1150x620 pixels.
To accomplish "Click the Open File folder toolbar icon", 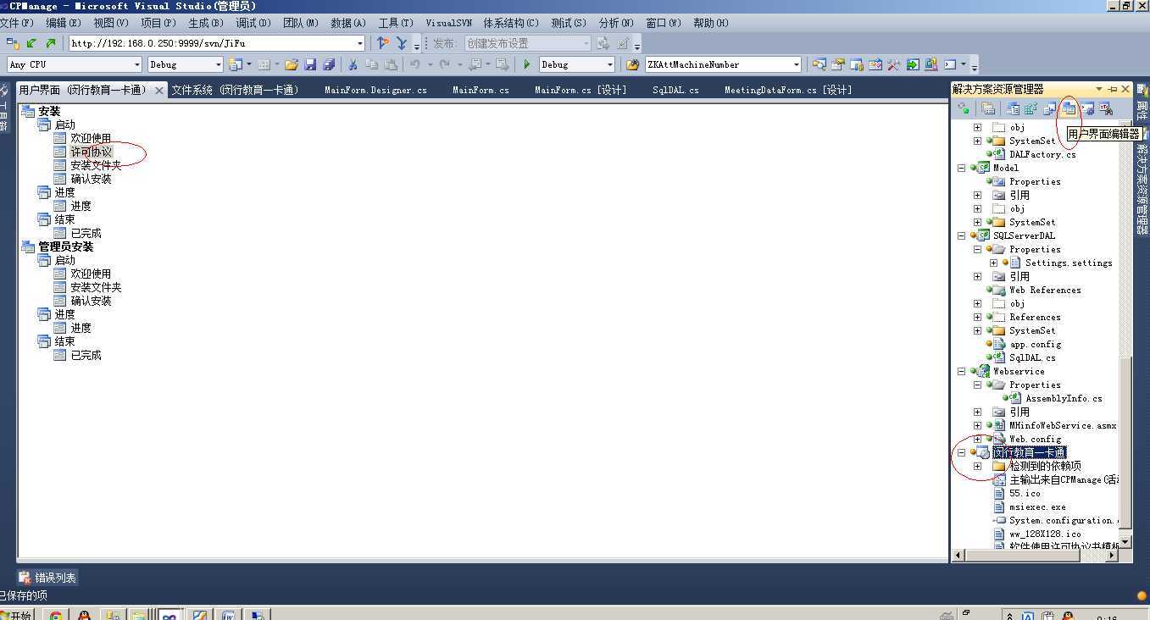I will tap(292, 64).
